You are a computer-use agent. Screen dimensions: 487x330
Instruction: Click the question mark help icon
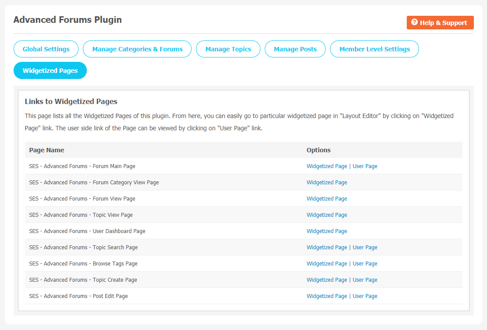point(414,22)
